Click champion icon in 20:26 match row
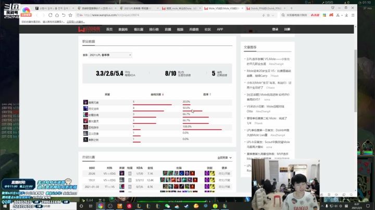The height and width of the screenshot is (210, 375). tap(122, 174)
